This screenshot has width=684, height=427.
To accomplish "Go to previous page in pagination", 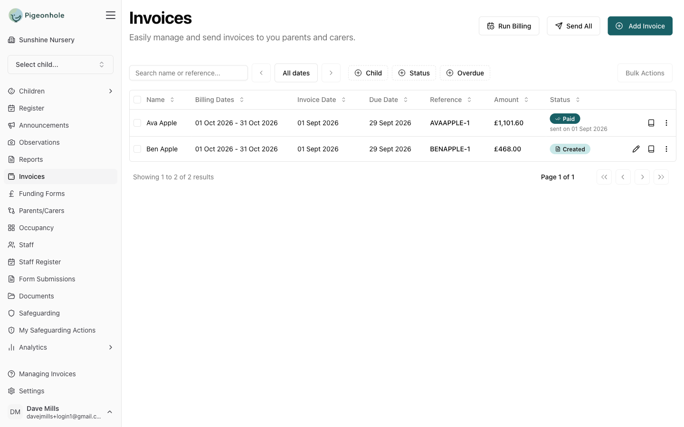I will [623, 177].
